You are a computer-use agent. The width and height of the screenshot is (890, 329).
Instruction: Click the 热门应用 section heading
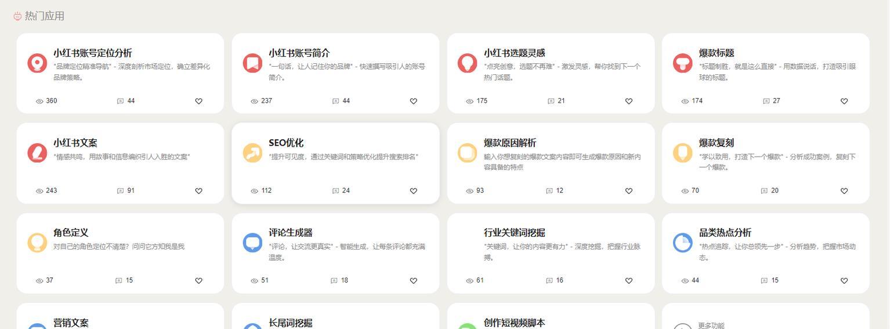click(44, 16)
